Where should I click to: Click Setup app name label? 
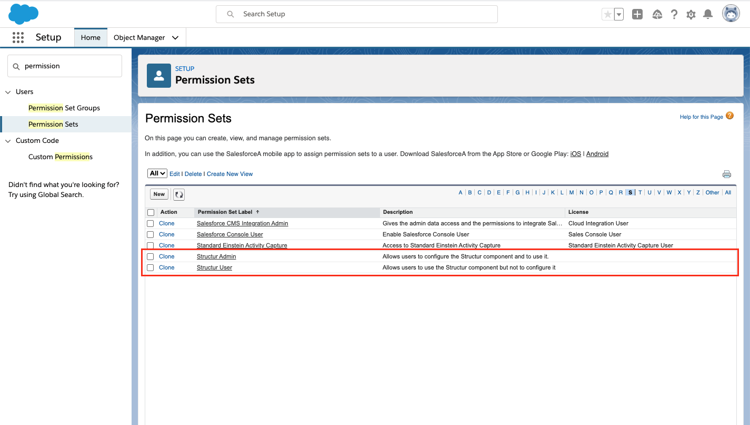[x=48, y=37]
